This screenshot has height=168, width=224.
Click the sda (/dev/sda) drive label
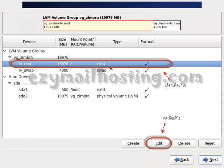point(25,83)
